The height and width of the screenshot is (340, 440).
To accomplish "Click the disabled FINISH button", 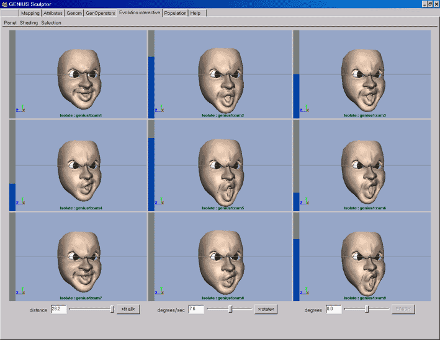I will click(403, 309).
